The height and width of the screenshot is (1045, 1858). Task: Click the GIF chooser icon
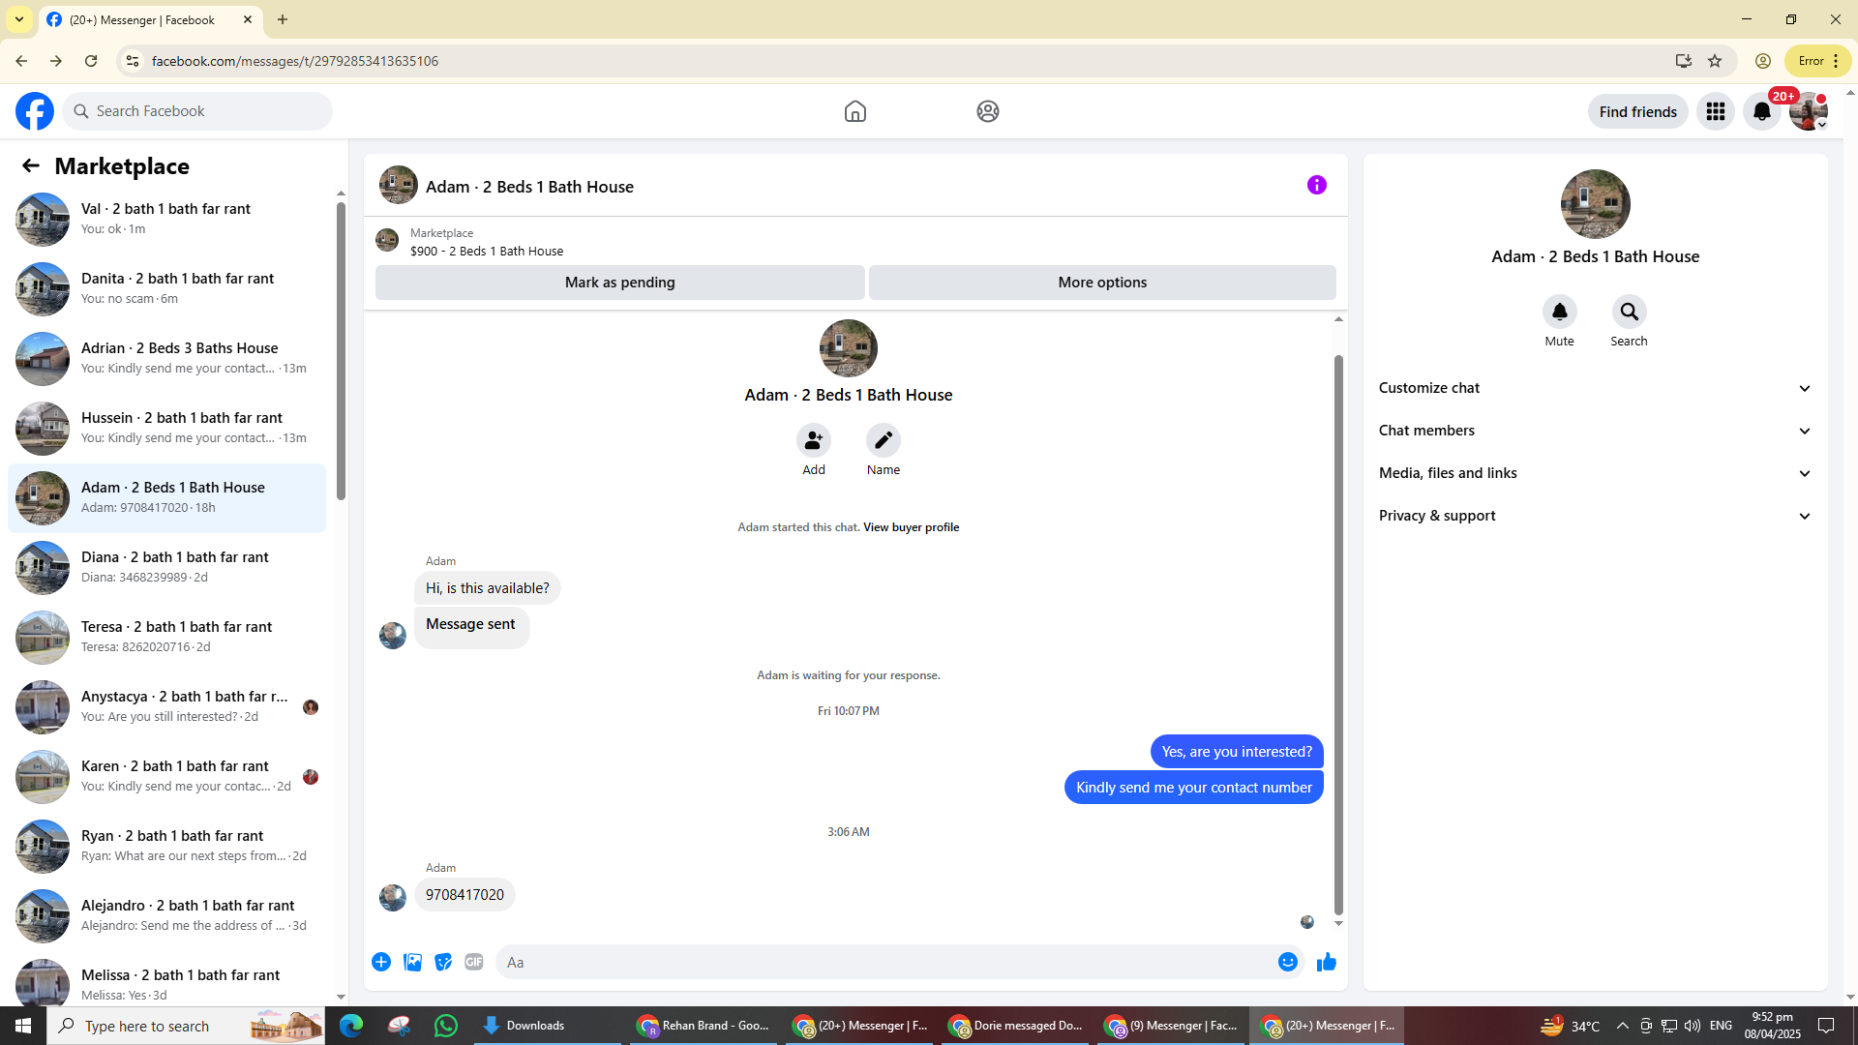473,962
